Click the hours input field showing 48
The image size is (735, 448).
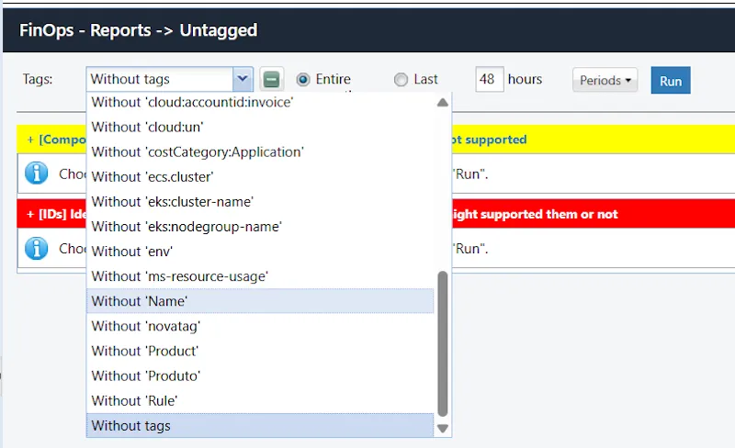(489, 80)
